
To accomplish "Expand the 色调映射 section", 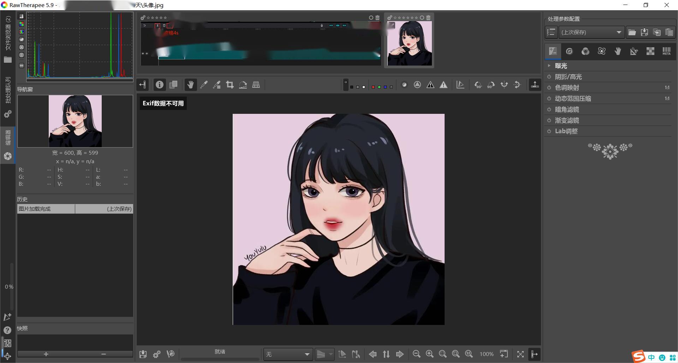I will (x=608, y=88).
